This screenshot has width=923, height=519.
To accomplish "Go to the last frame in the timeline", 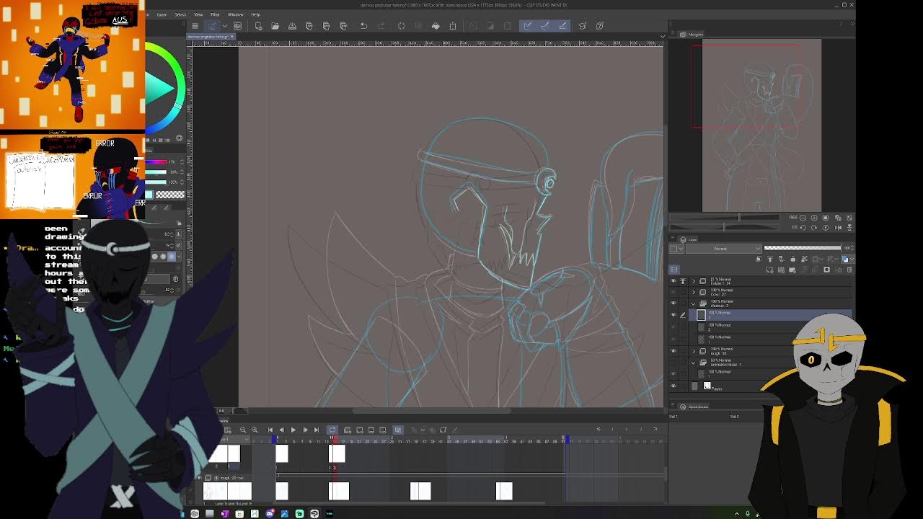I will (317, 430).
